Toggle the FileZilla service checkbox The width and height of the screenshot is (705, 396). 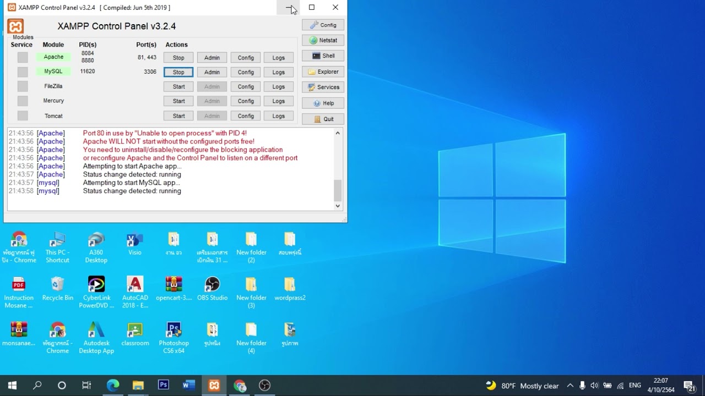click(22, 86)
